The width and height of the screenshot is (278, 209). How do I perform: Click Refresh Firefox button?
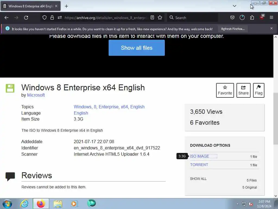233,29
